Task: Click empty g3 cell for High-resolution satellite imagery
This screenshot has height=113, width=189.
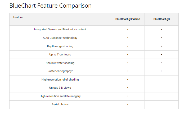Action: click(x=161, y=96)
